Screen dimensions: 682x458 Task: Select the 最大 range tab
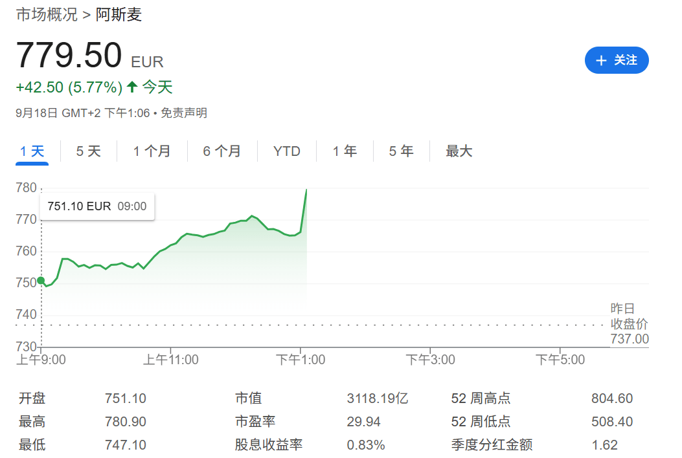pos(459,151)
